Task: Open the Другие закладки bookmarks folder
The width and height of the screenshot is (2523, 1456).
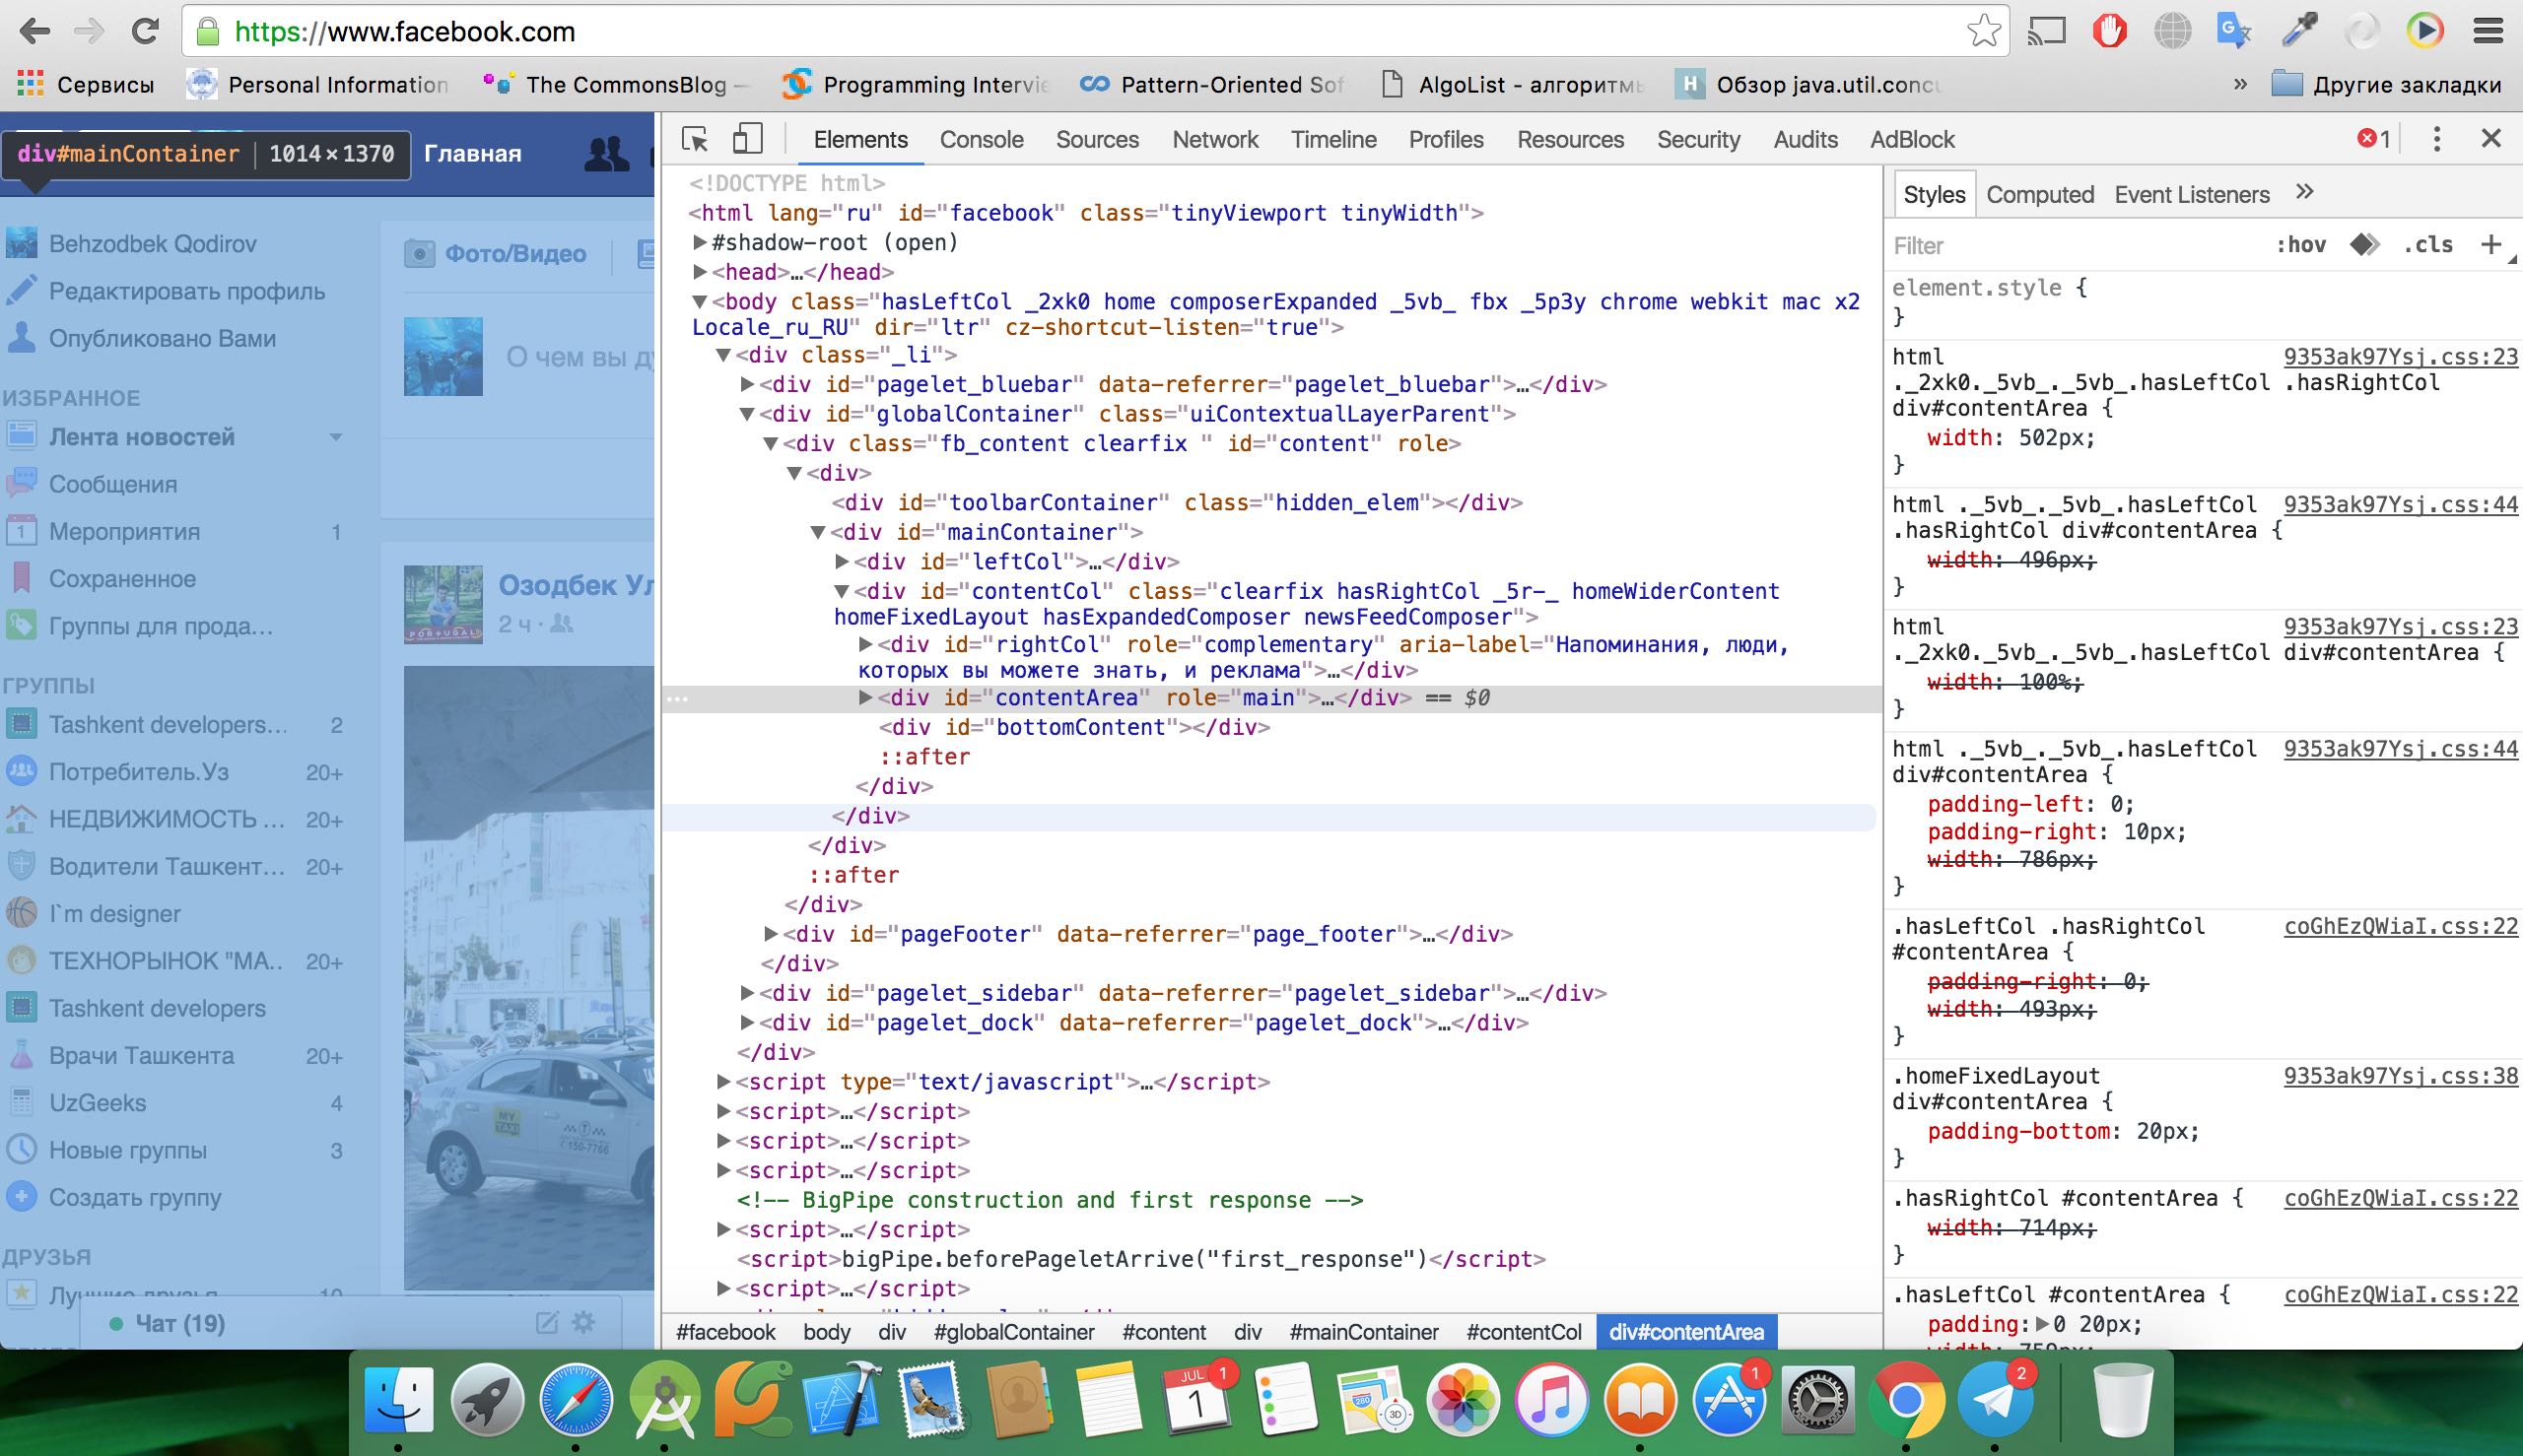Action: 2386,85
